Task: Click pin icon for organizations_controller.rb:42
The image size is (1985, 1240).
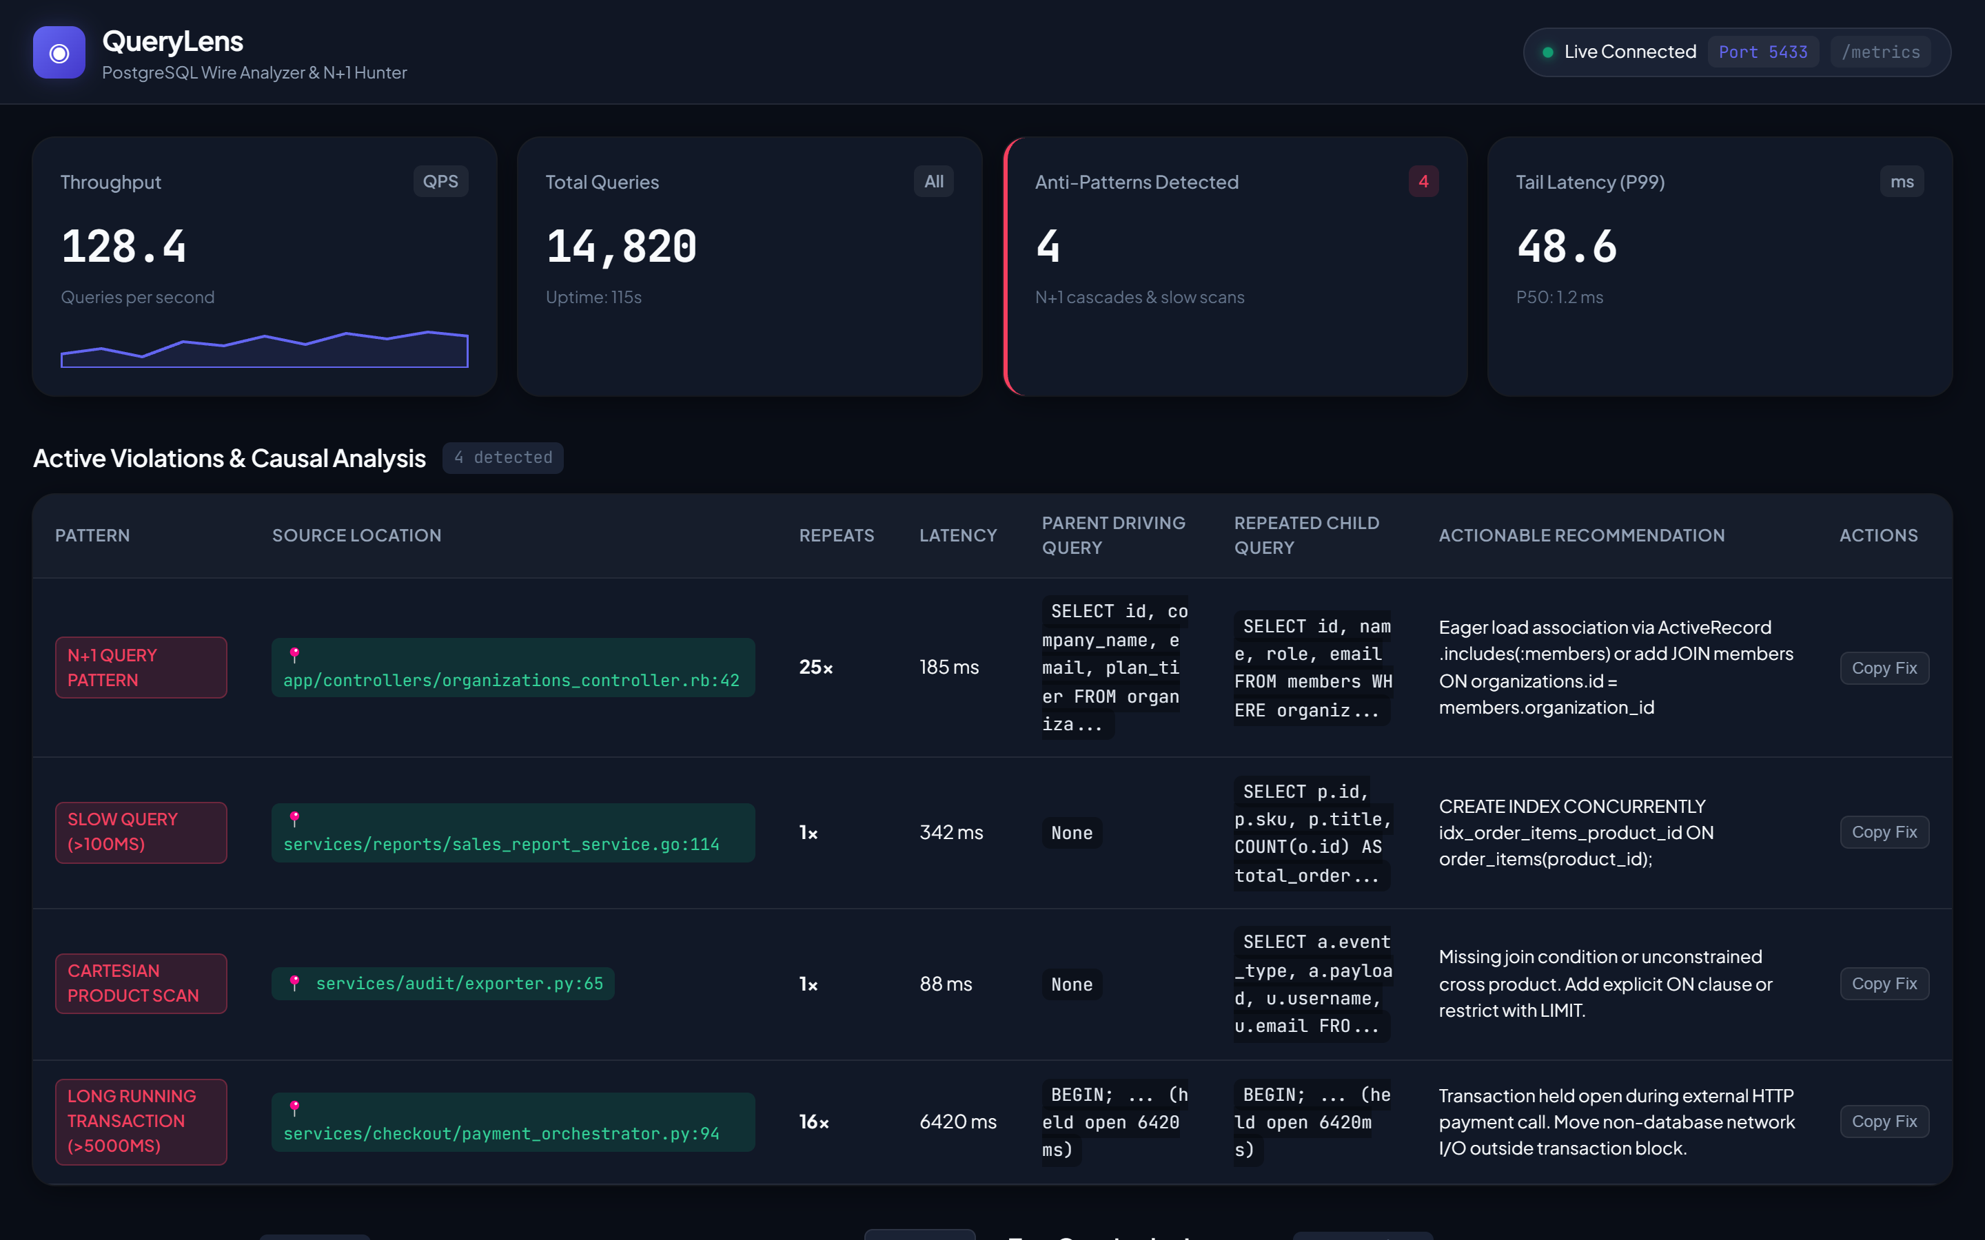Action: 294,654
